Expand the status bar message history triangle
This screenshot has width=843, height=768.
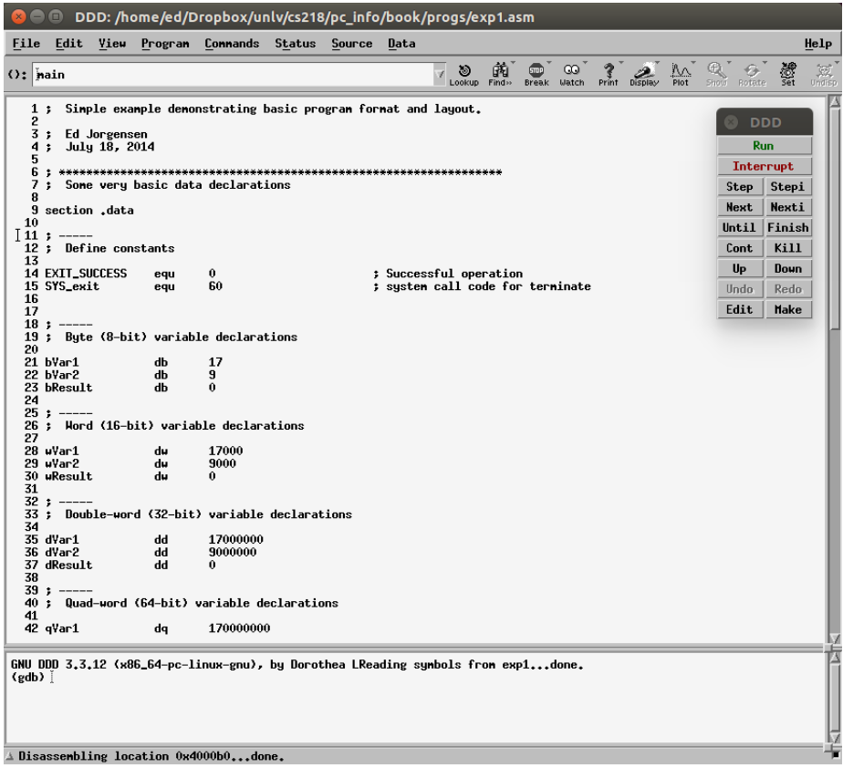(10, 756)
